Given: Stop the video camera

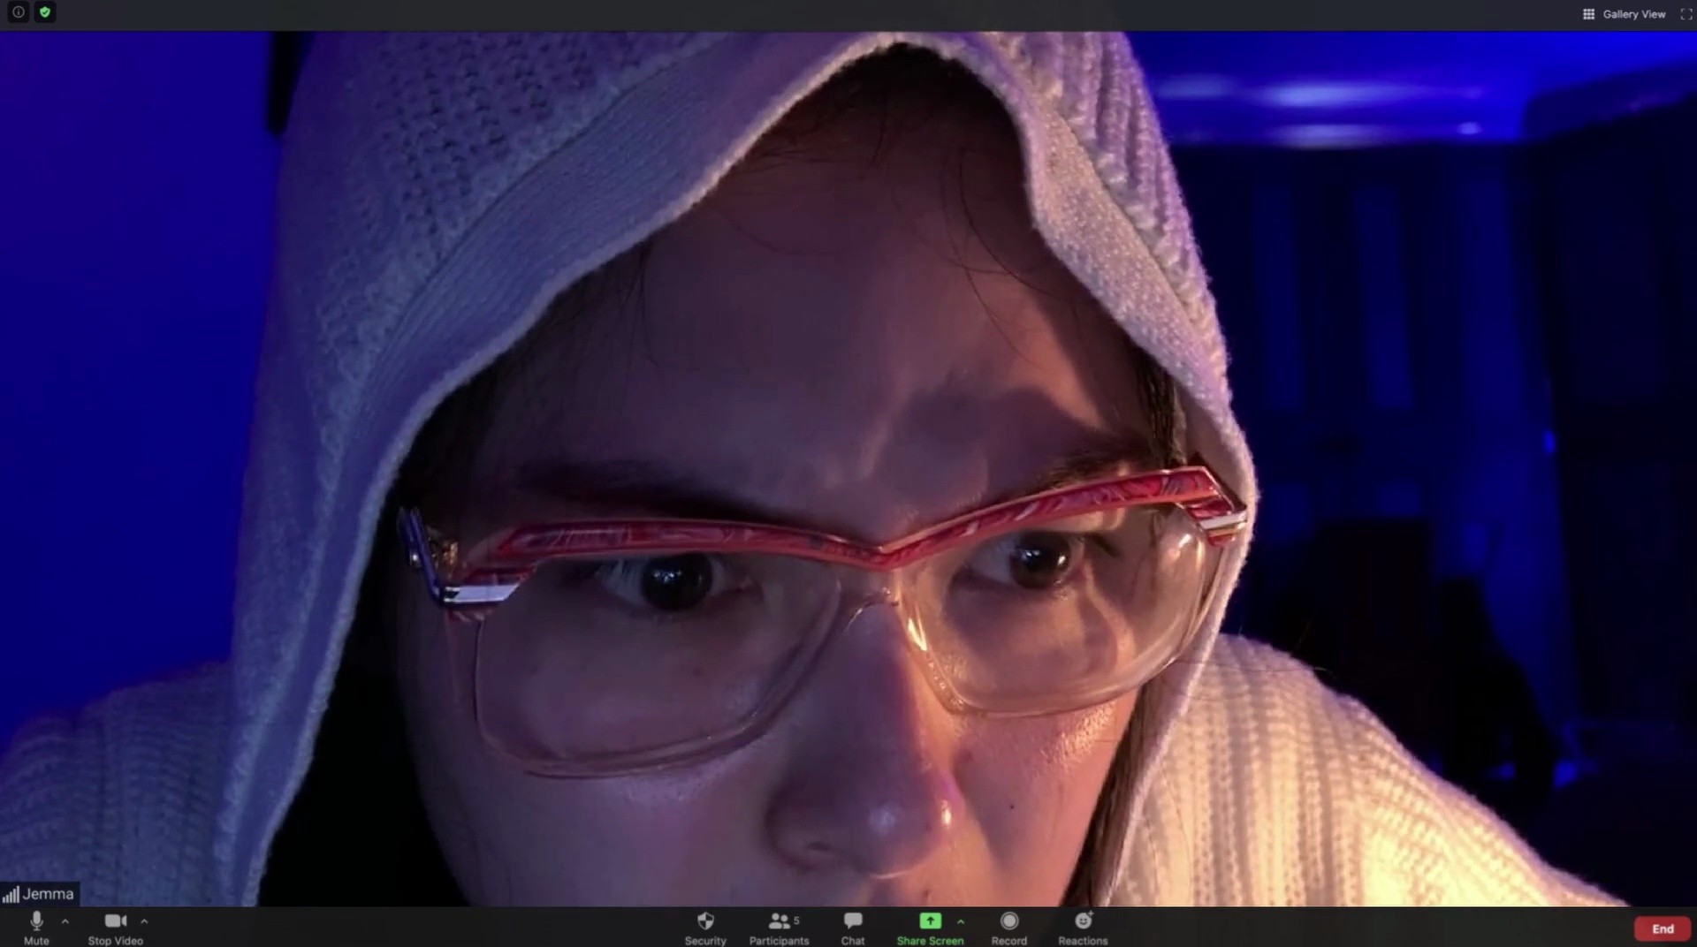Looking at the screenshot, I should pos(115,928).
